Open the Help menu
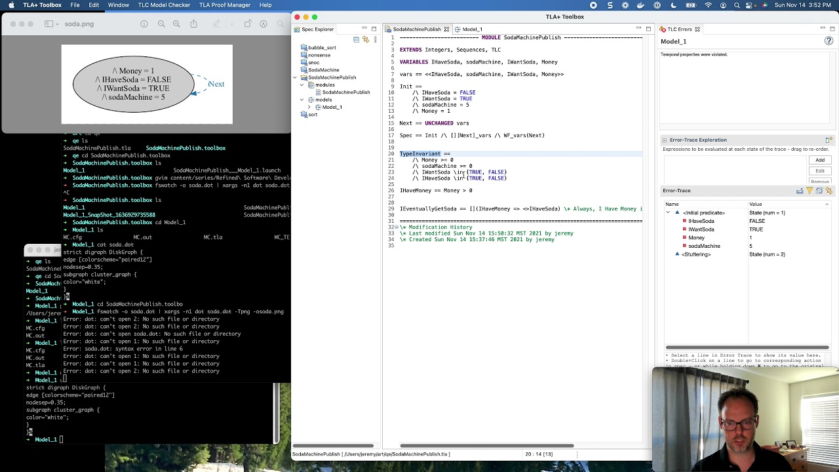This screenshot has height=472, width=839. point(265,5)
